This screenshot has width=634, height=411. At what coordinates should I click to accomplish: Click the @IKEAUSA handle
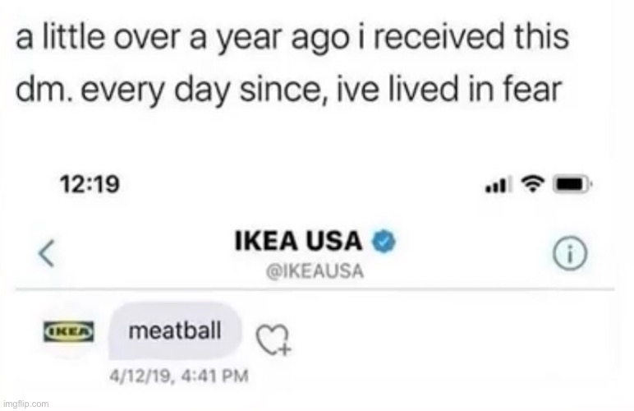click(315, 271)
